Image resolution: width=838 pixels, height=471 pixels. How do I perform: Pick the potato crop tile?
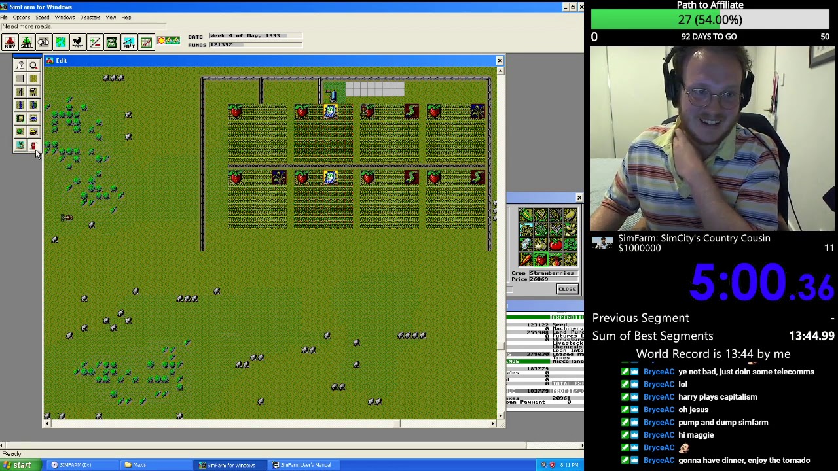pyautogui.click(x=570, y=215)
